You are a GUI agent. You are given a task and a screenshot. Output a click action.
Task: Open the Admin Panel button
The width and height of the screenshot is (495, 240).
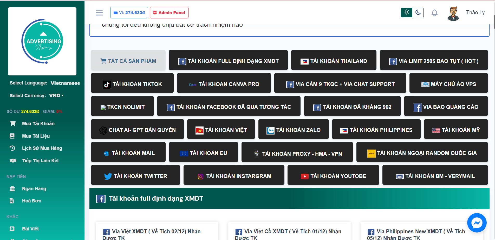169,12
